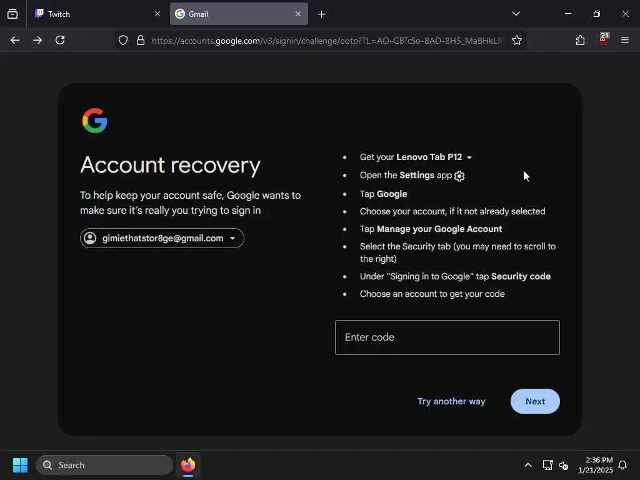Open the Extensions puzzle icon
This screenshot has height=480, width=640.
[580, 40]
